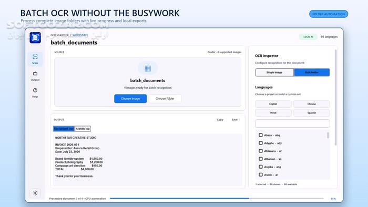Copy the recognized output text
This screenshot has width=368, height=207.
pyautogui.click(x=220, y=120)
